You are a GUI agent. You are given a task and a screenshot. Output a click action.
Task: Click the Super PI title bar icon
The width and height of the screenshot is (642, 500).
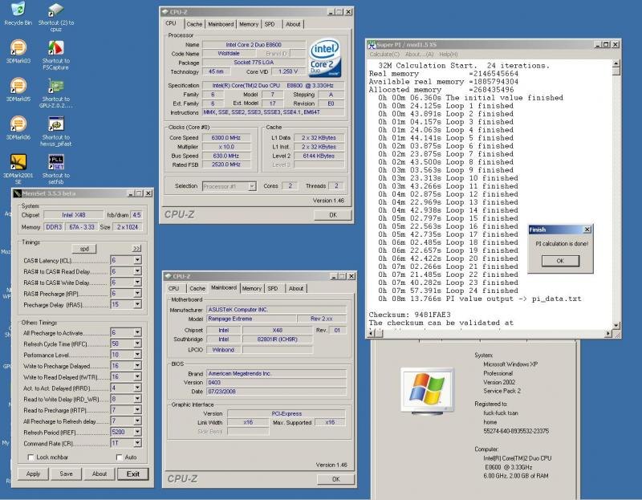click(372, 44)
